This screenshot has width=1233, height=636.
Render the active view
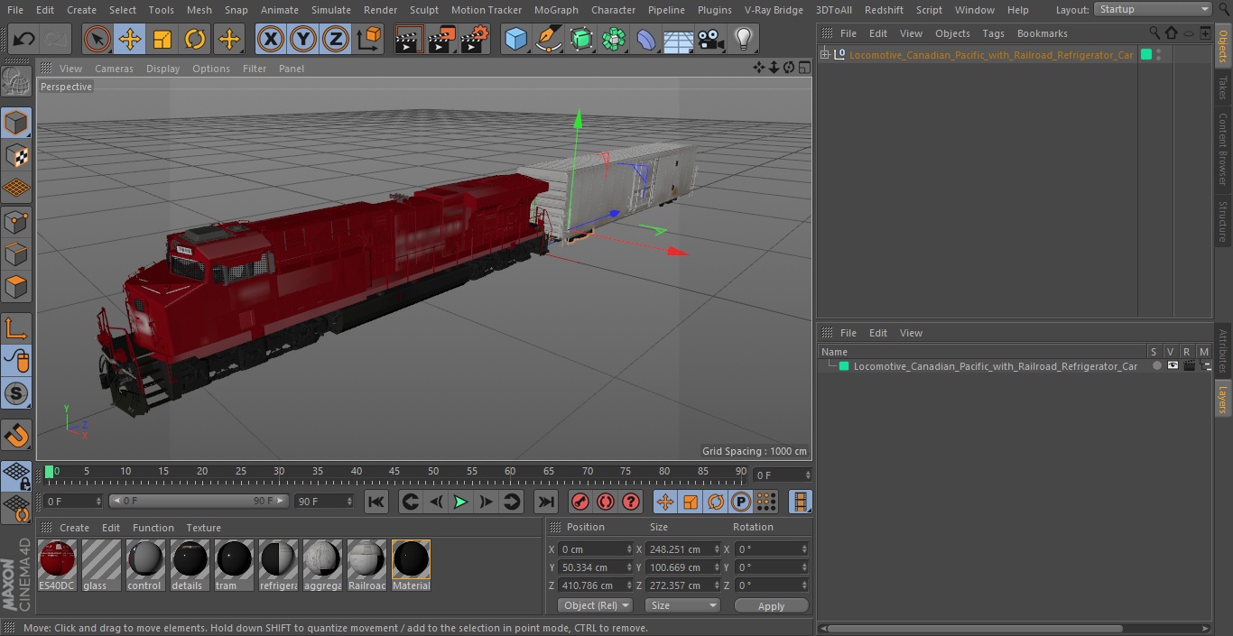(x=409, y=39)
